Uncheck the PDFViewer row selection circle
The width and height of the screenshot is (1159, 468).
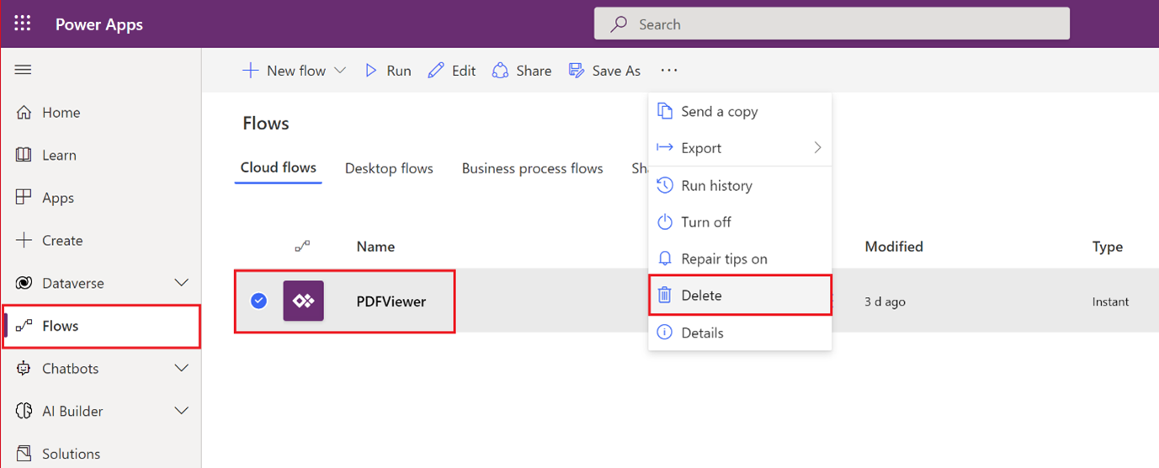[x=259, y=301]
